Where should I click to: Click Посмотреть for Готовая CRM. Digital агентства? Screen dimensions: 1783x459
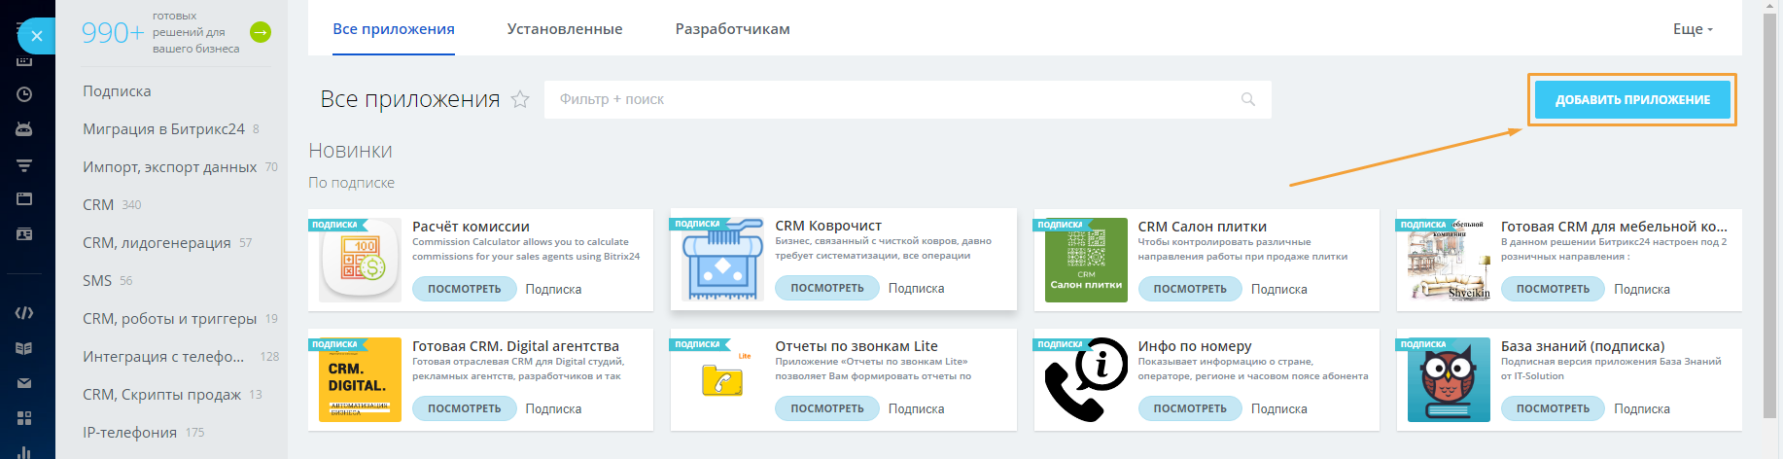coord(465,408)
